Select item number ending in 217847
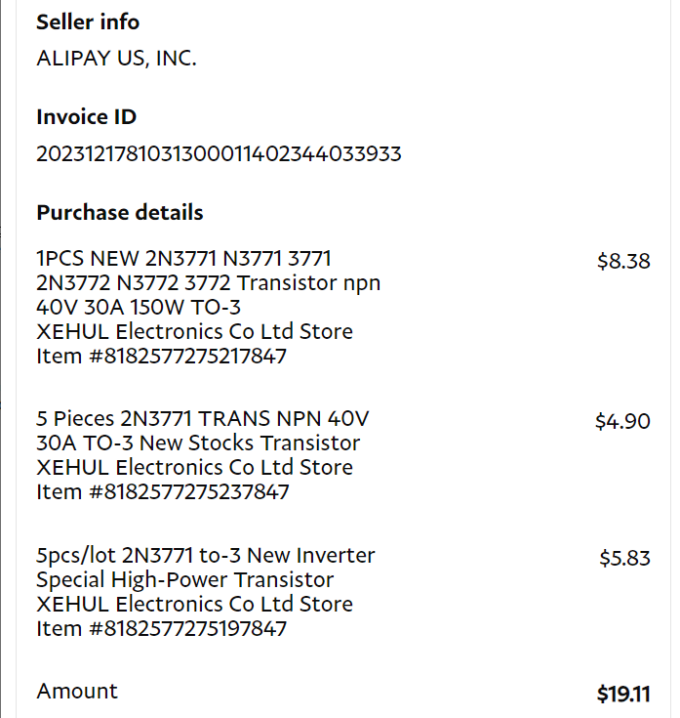Screen dimensions: 680x718 [161, 357]
